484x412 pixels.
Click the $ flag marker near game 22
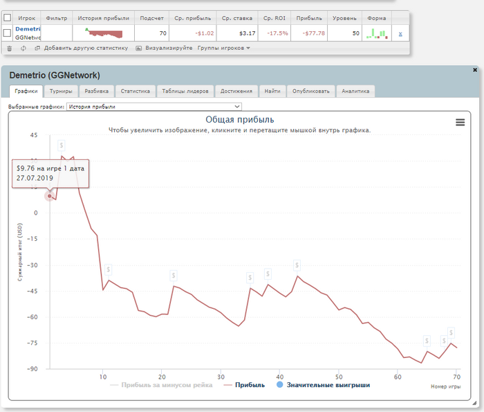pos(174,276)
